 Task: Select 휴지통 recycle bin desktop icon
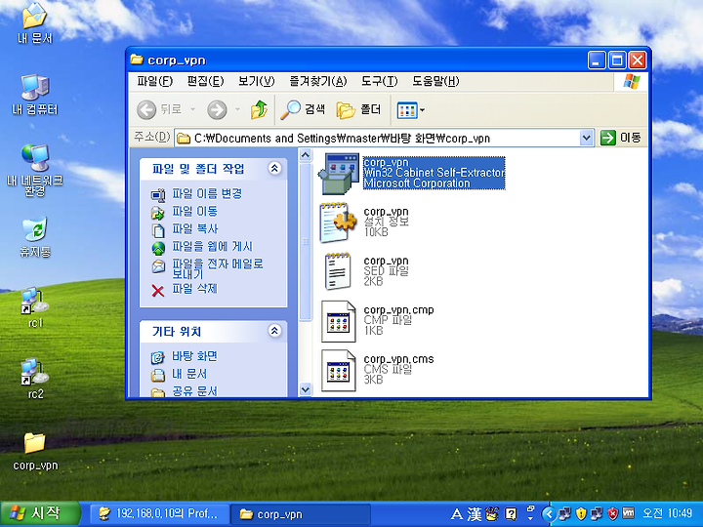pos(35,237)
